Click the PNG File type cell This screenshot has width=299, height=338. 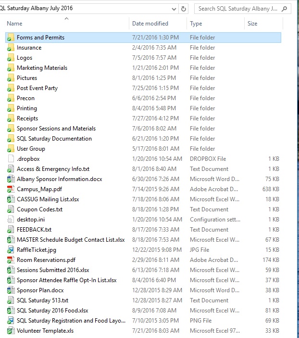[x=200, y=321]
